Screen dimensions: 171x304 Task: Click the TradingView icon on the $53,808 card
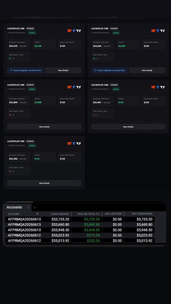coord(79,87)
